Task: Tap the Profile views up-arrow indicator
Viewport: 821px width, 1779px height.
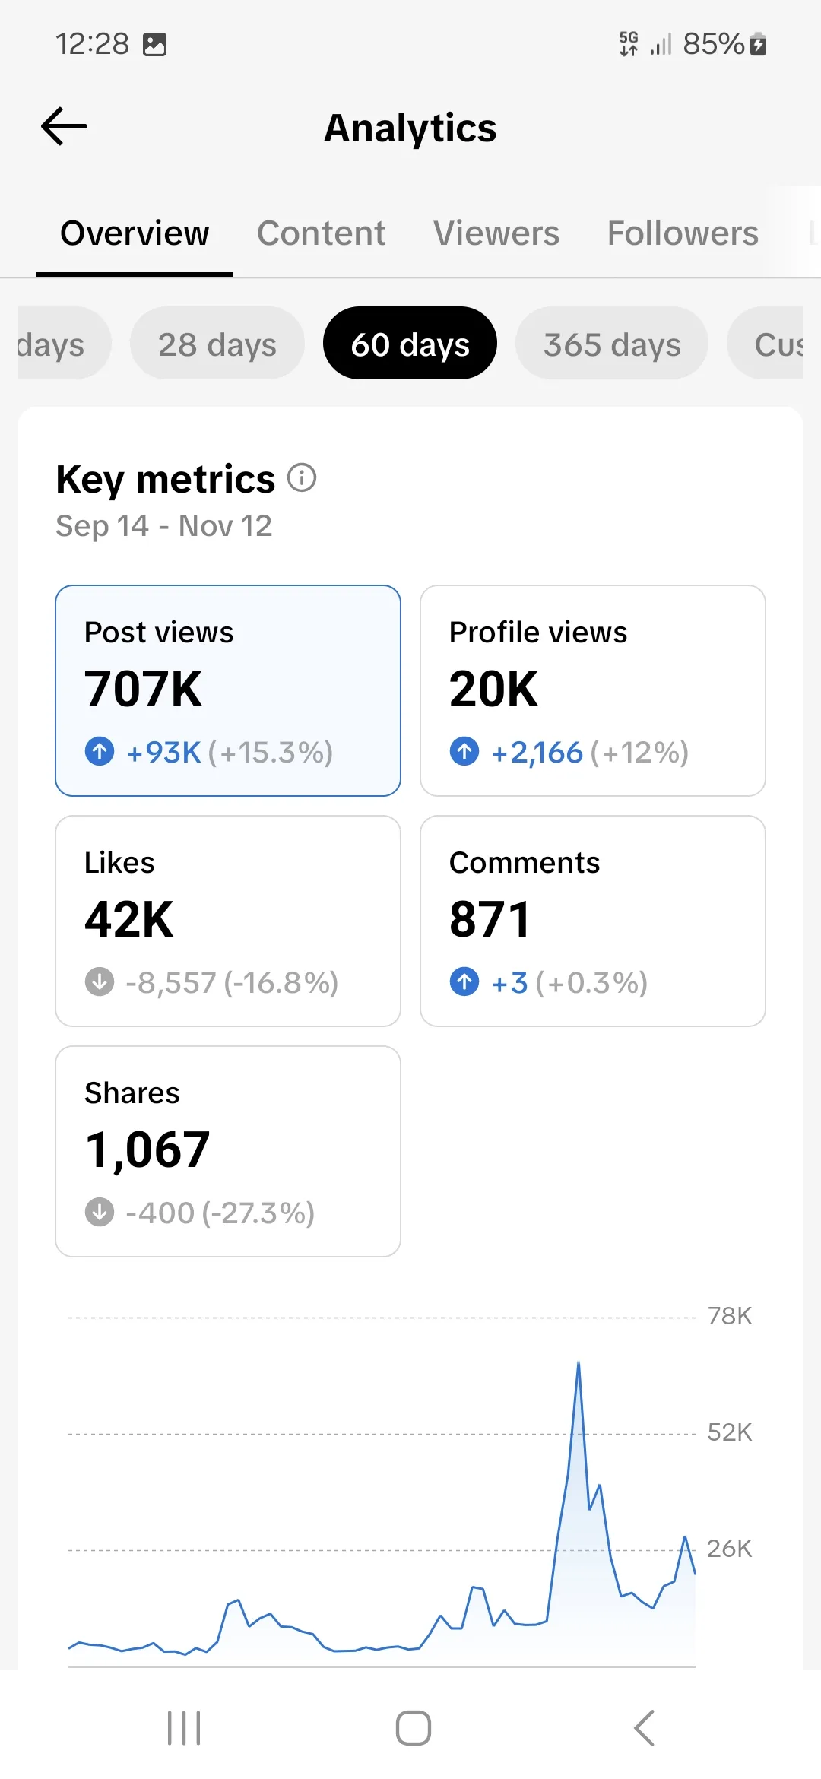Action: pyautogui.click(x=464, y=751)
